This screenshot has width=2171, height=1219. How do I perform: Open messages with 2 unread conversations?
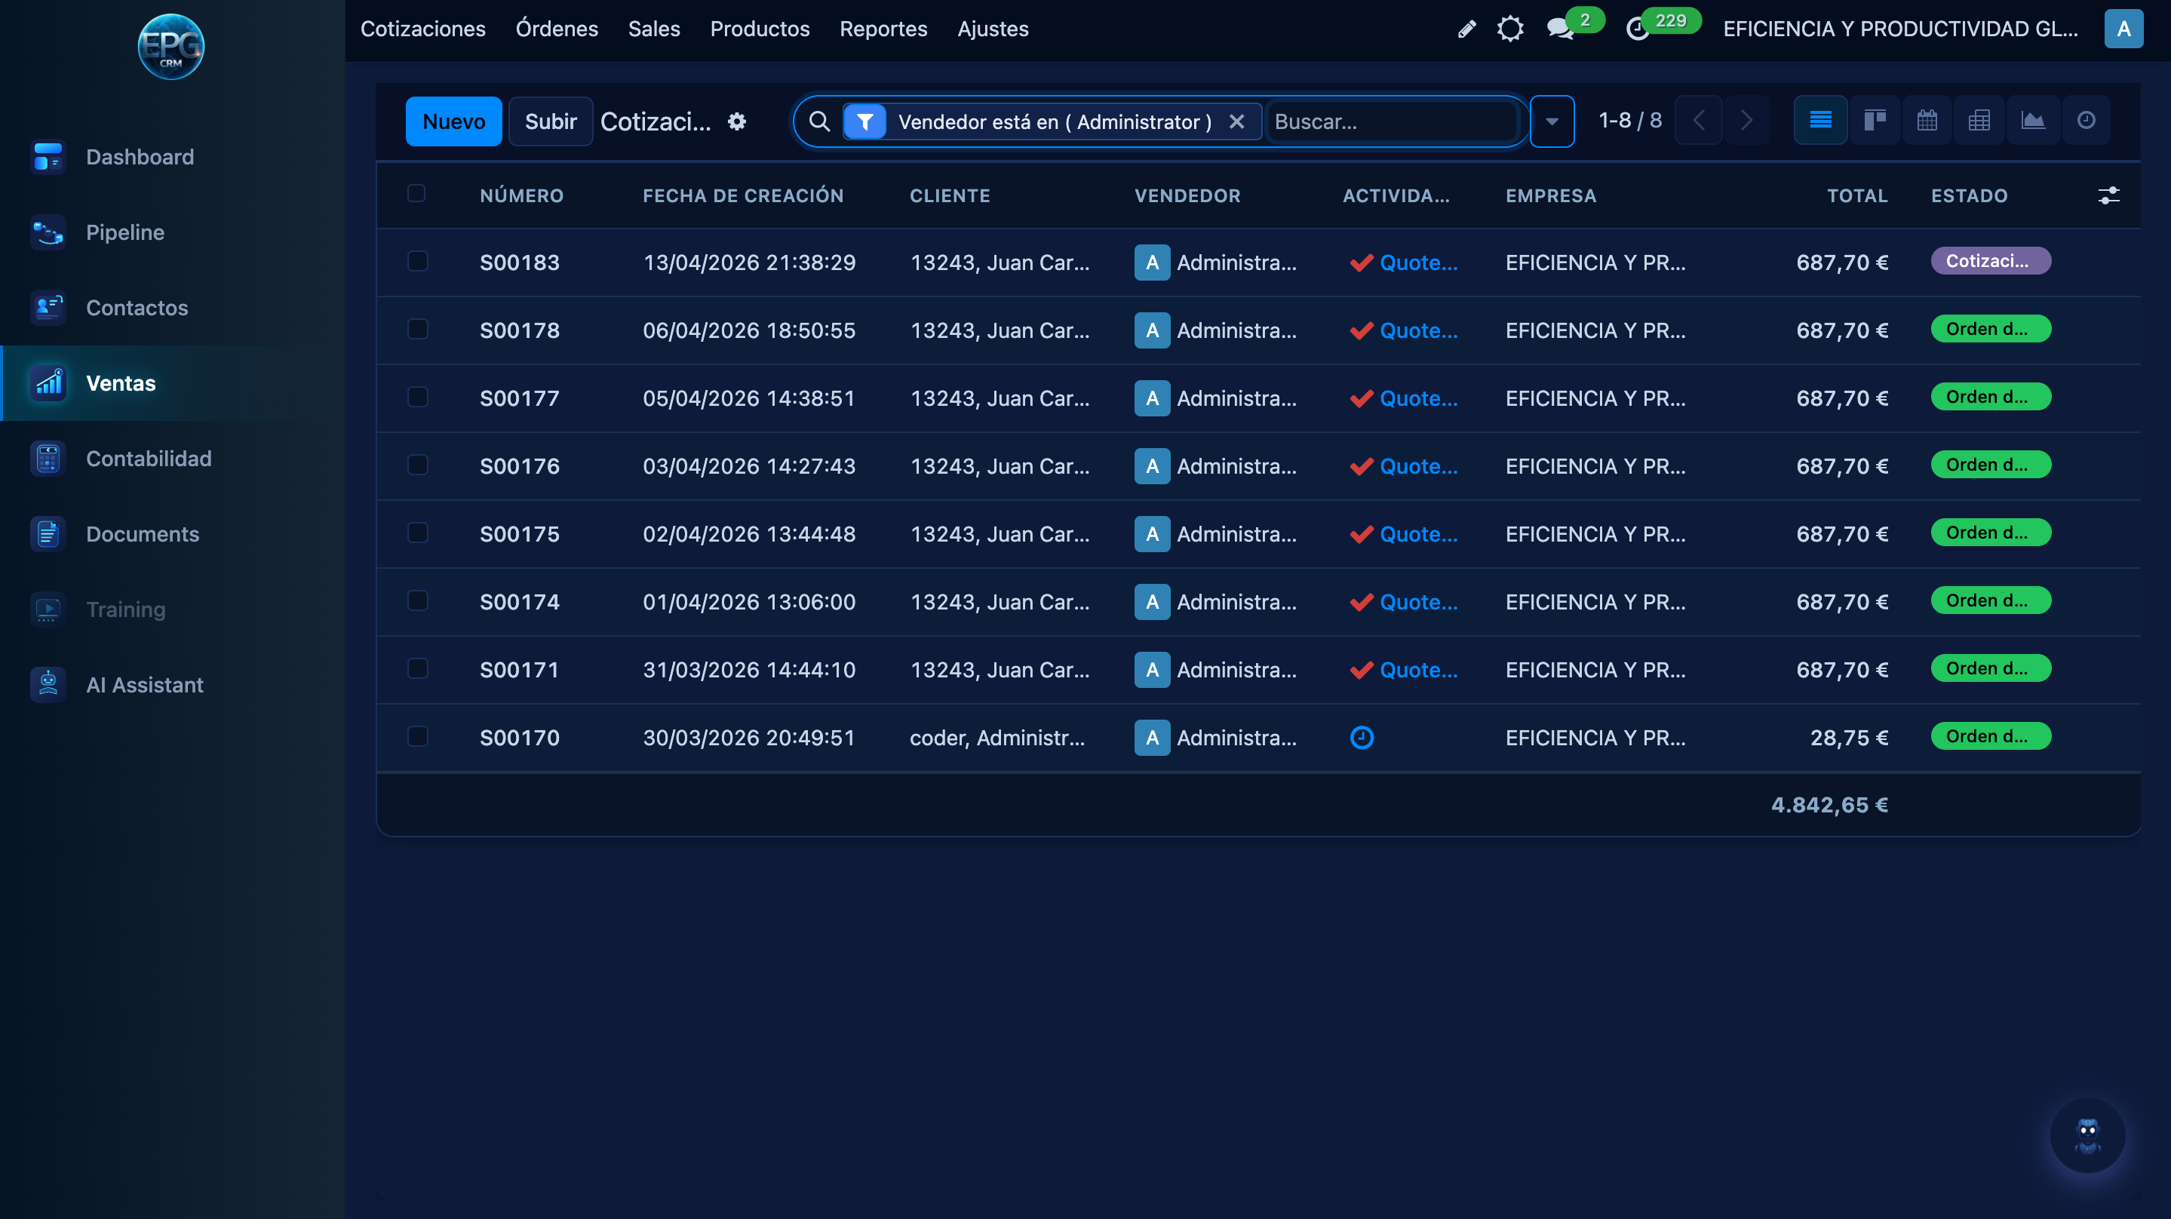coord(1560,29)
